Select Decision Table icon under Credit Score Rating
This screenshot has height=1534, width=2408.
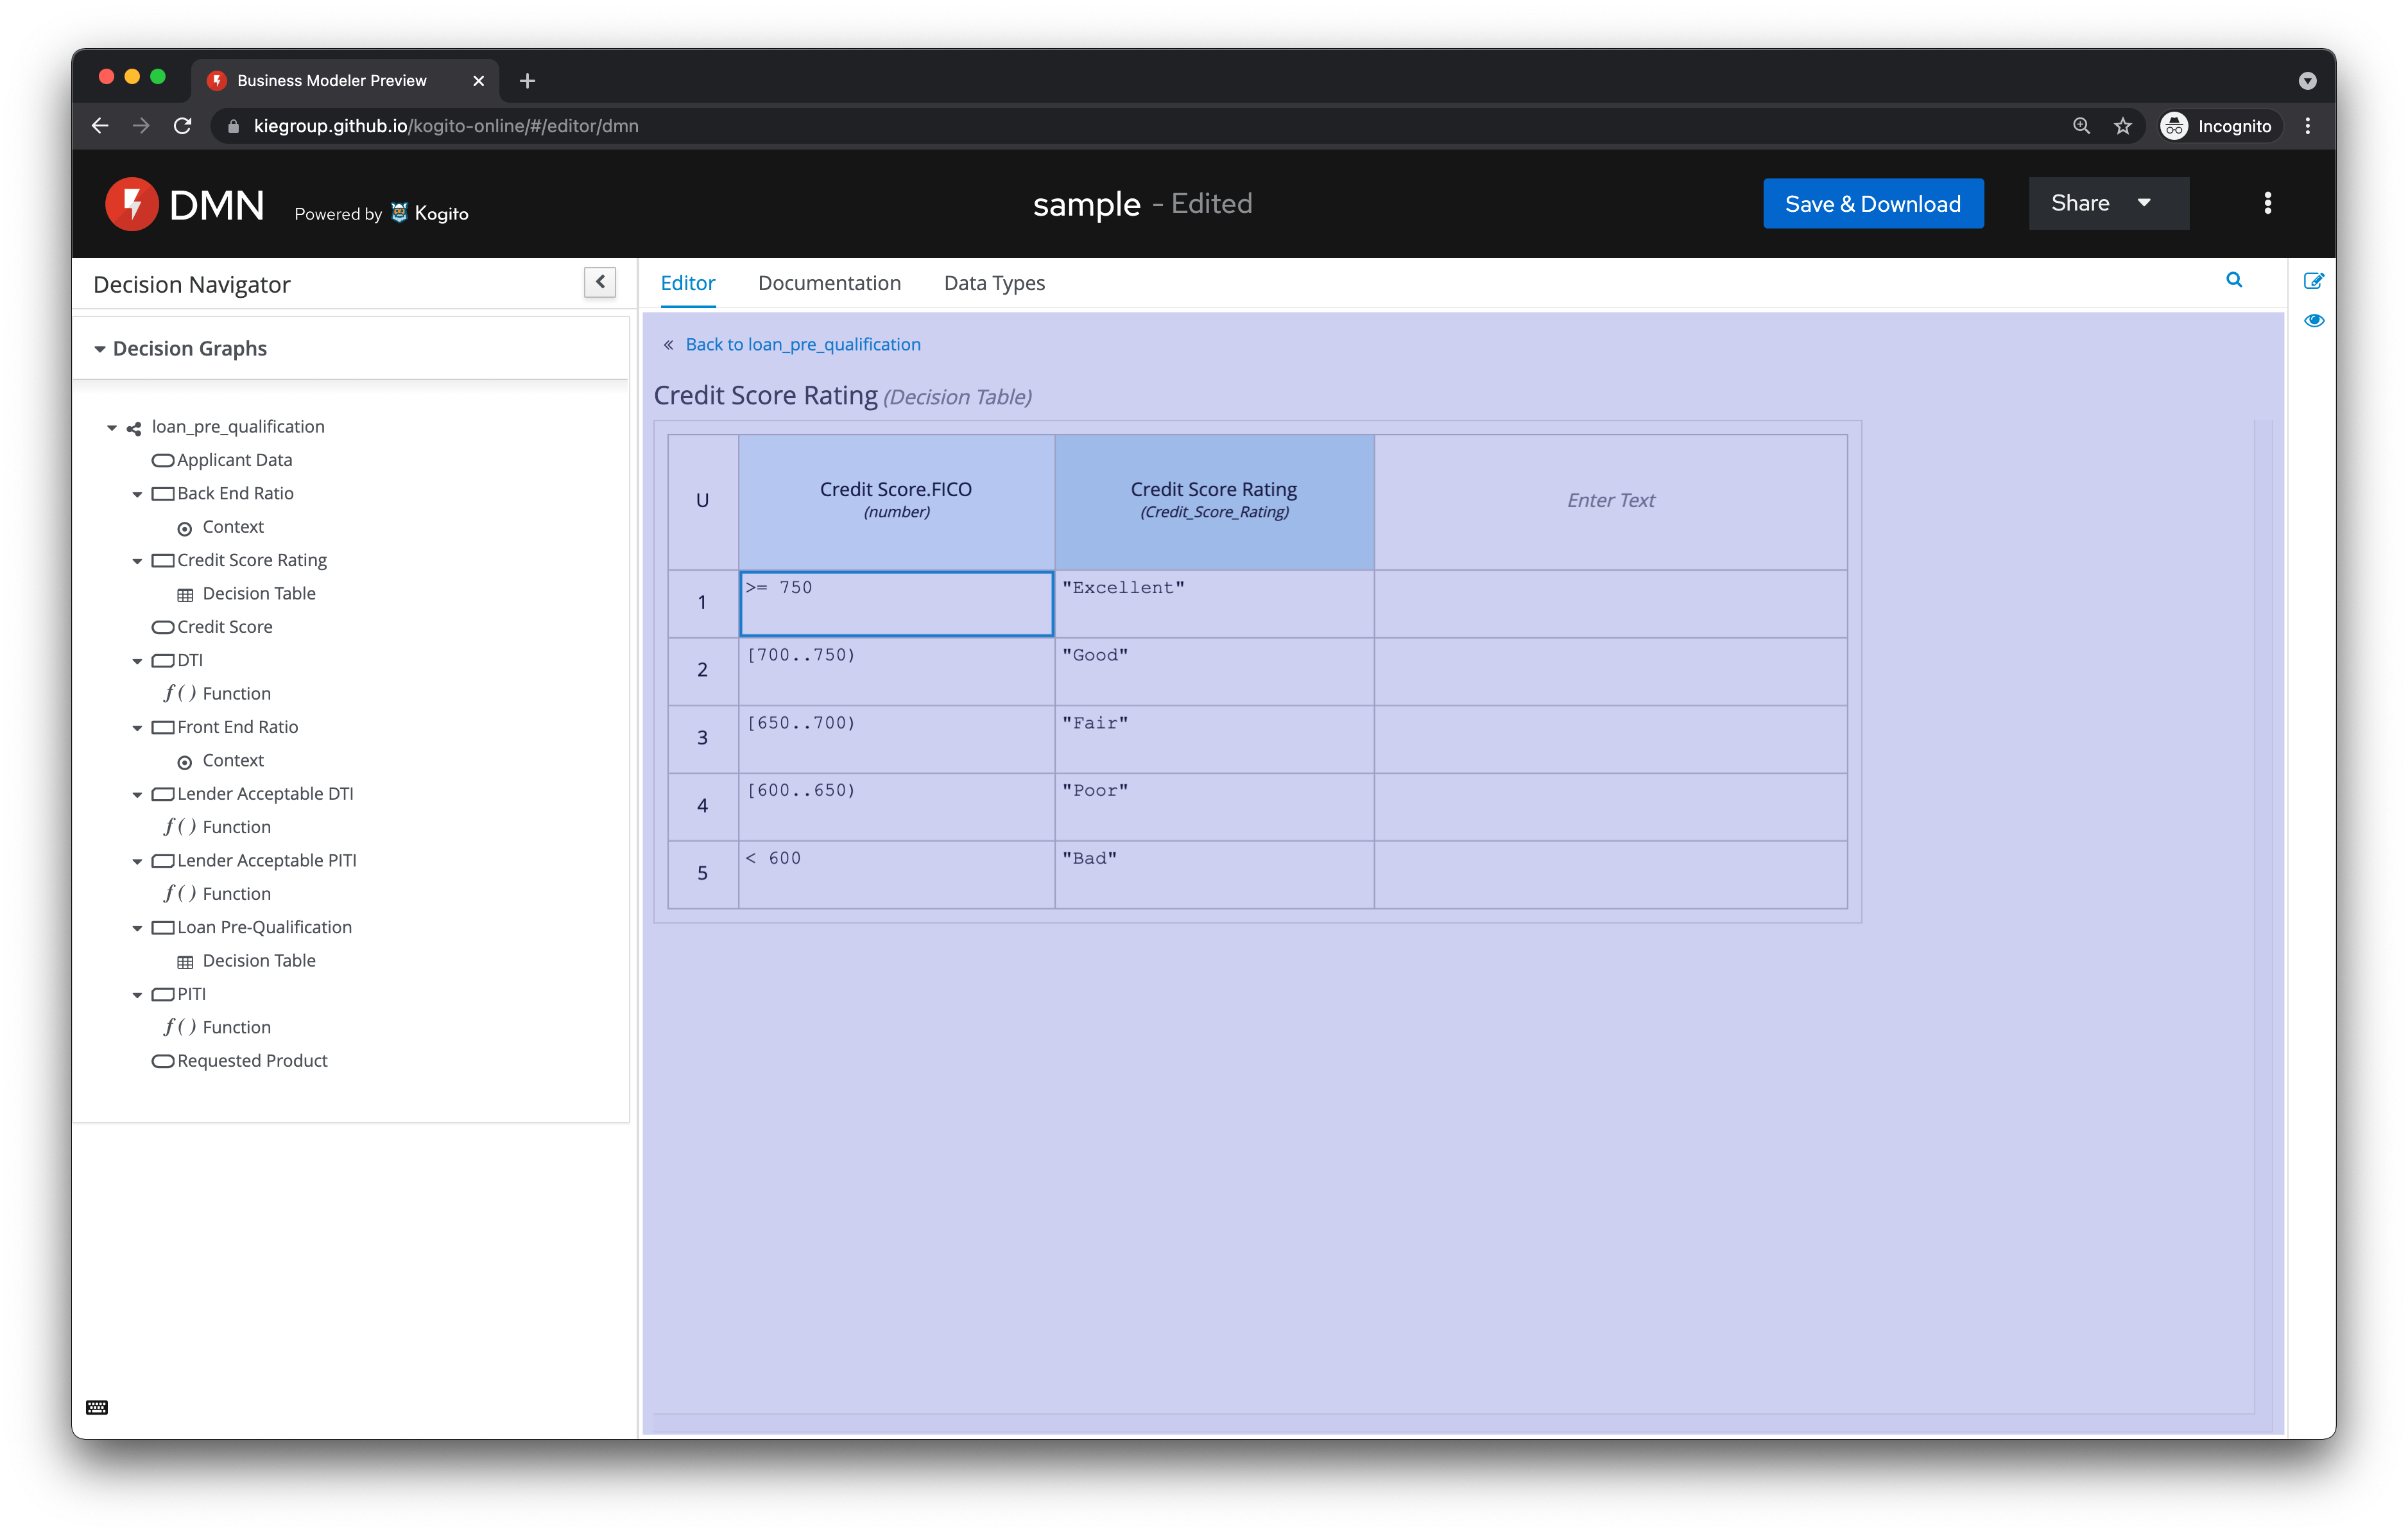click(x=185, y=595)
